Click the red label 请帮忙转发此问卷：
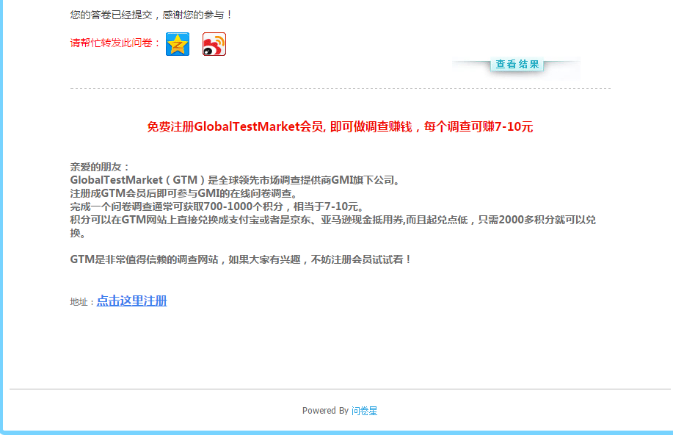This screenshot has width=673, height=435. 115,43
